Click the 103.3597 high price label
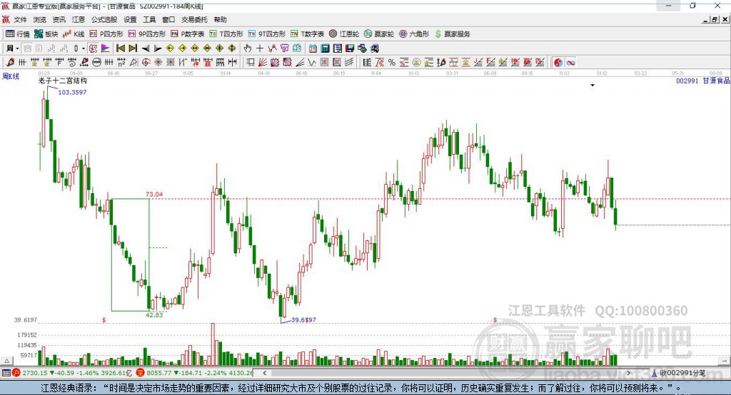The image size is (731, 395). click(72, 92)
